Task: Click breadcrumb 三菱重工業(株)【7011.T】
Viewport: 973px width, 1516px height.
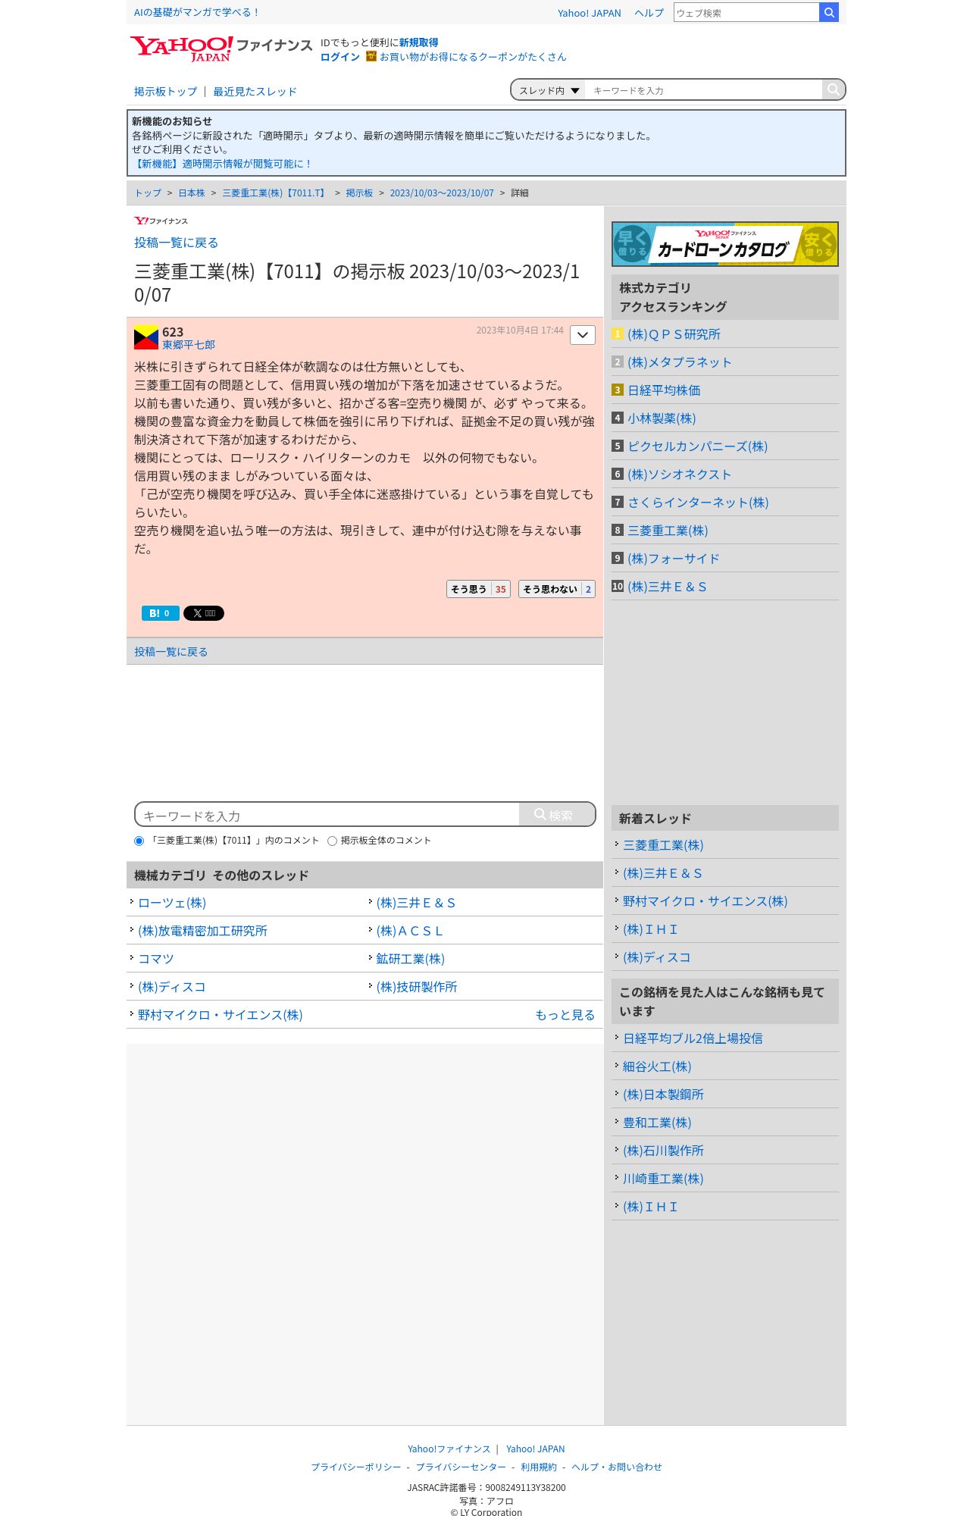Action: (x=275, y=193)
